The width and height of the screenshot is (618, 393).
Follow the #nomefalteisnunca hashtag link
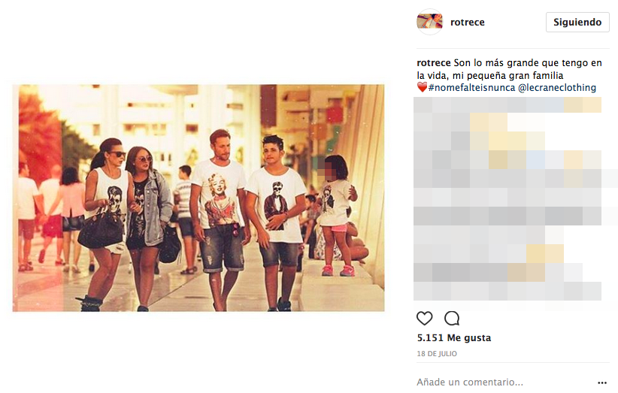[x=472, y=87]
